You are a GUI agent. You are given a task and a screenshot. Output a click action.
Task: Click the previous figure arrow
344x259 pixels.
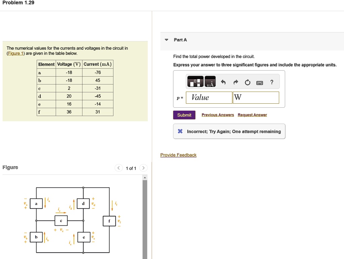click(x=118, y=168)
